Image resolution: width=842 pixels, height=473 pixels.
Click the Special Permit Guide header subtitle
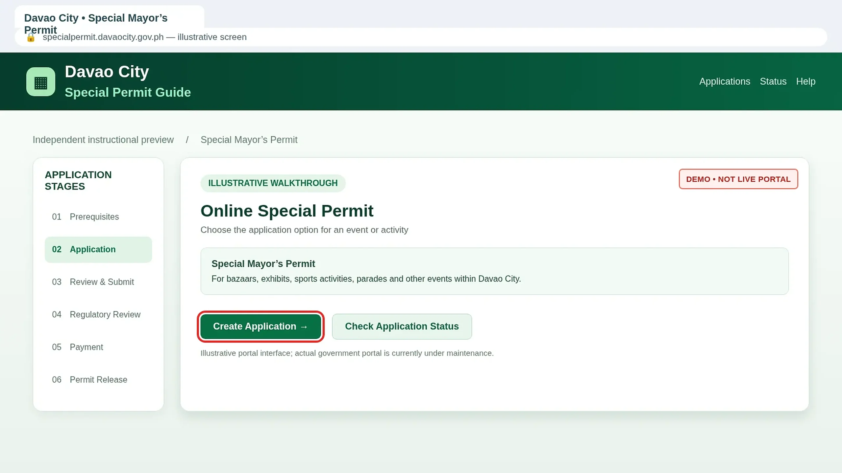128,93
